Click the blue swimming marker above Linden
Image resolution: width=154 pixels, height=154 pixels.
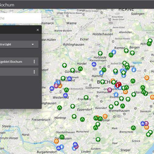click(x=75, y=144)
